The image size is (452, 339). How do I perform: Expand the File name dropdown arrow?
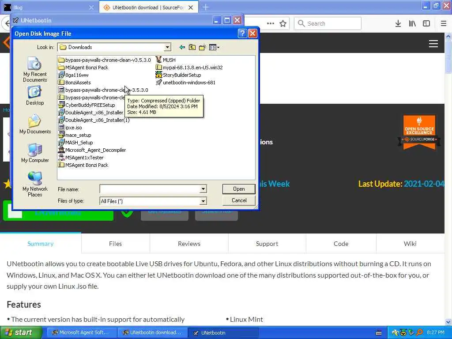203,189
